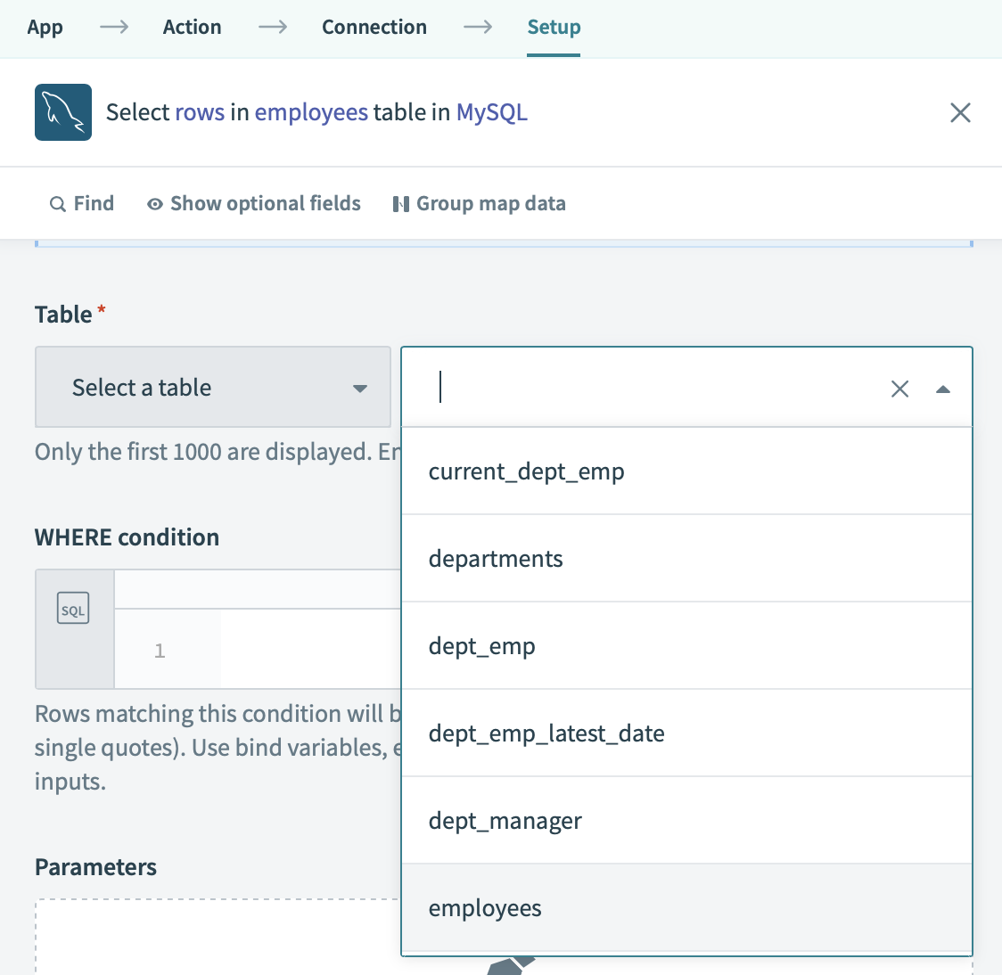Click the rows link in the action title
The width and height of the screenshot is (1002, 975).
200,112
